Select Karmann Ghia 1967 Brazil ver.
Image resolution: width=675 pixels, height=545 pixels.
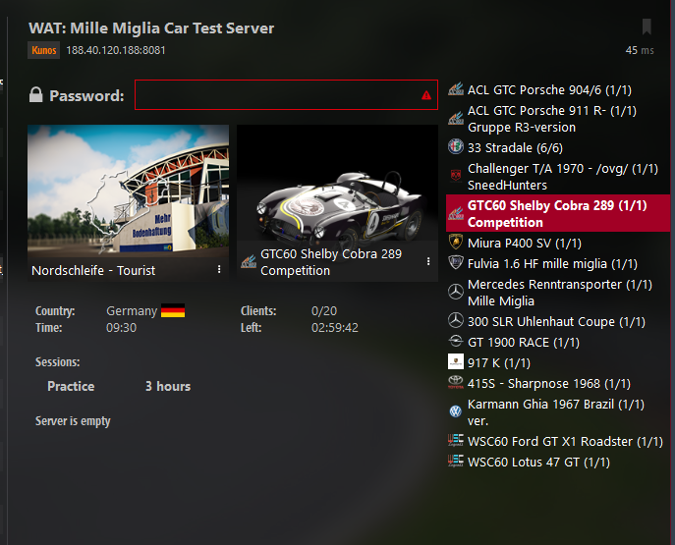[x=558, y=412]
